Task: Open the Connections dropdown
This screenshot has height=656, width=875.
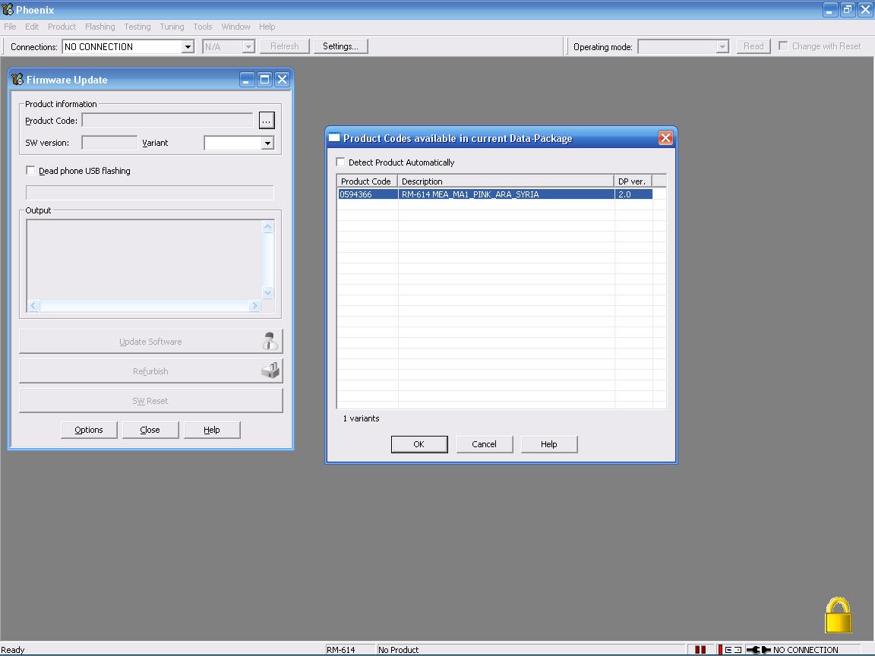Action: 188,47
